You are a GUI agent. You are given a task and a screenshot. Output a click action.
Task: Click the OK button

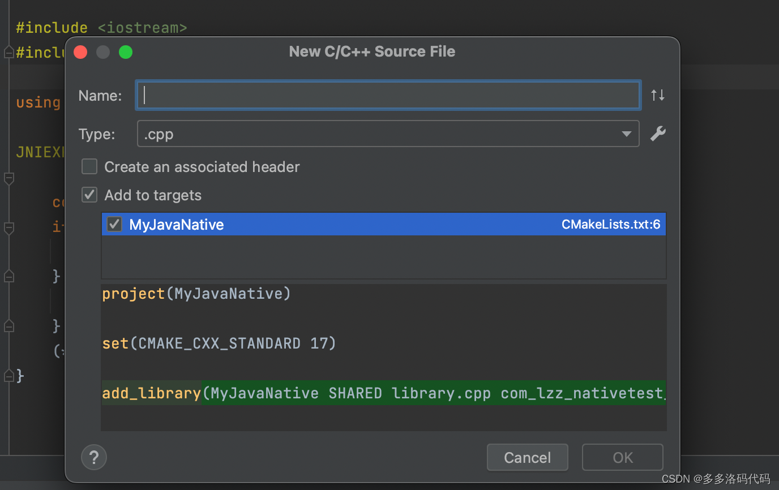(623, 457)
